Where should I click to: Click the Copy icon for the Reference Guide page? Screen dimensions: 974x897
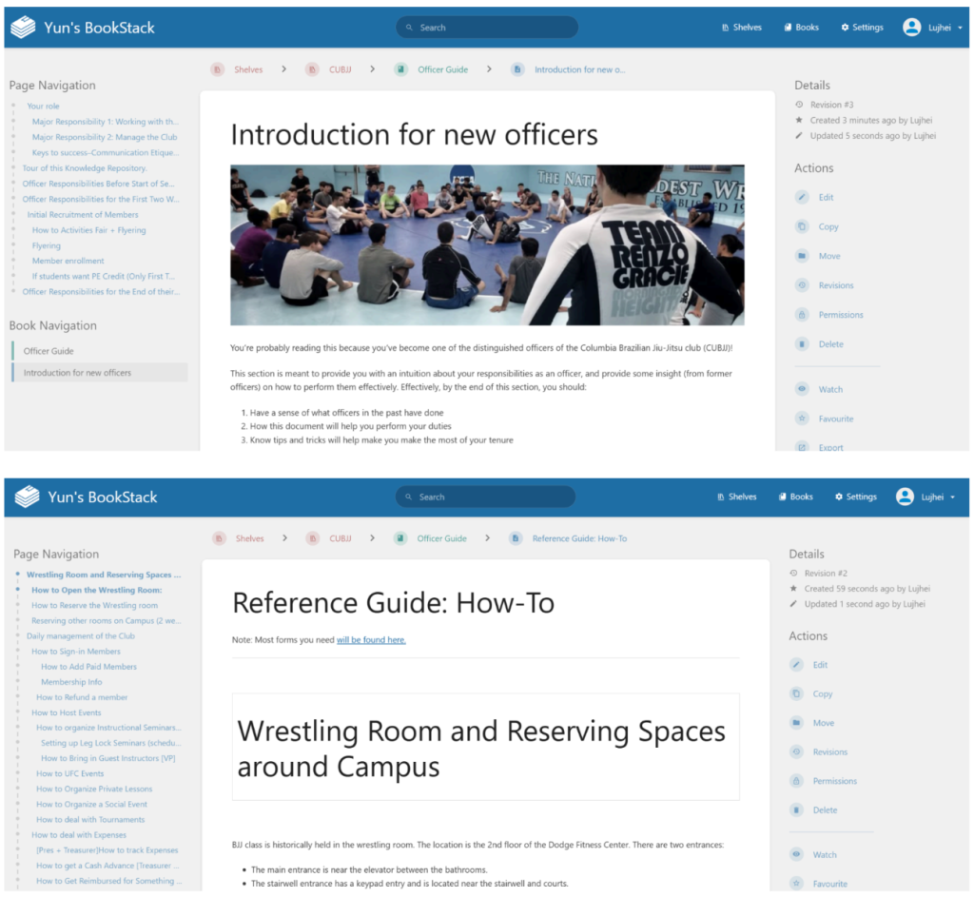coord(796,694)
